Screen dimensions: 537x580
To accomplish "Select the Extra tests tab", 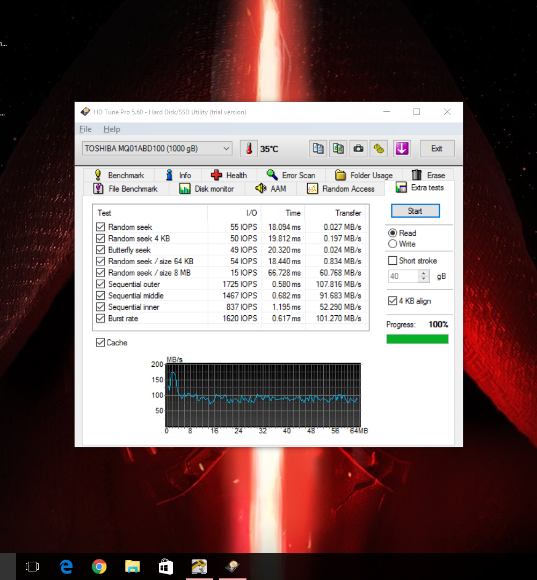I will pos(420,187).
